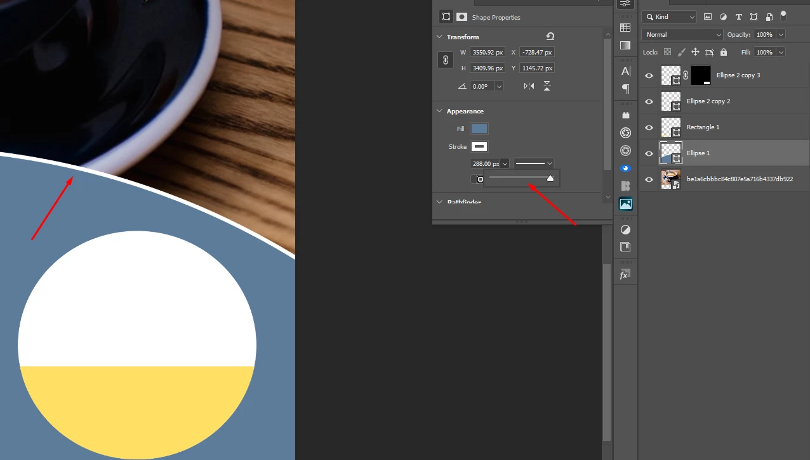Open the upper aperture plugin icon
Viewport: 810px width, 460px height.
pos(625,133)
